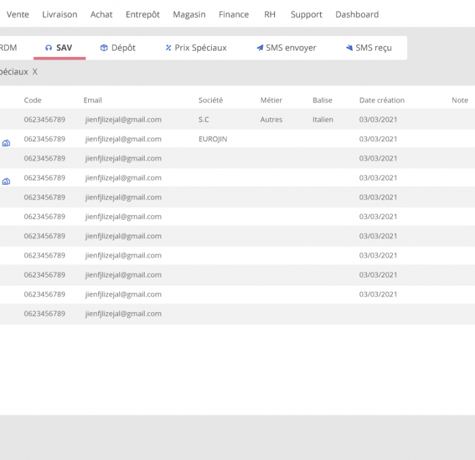This screenshot has width=475, height=460.
Task: Sort by Date création column header
Action: (x=381, y=100)
